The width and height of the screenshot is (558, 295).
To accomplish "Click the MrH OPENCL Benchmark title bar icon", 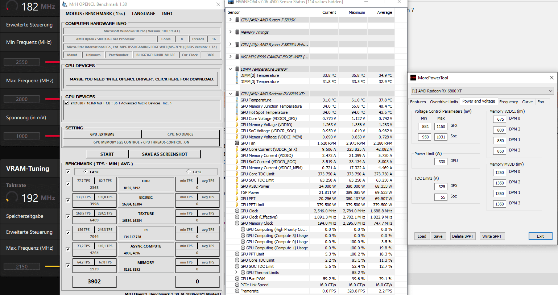I will (65, 4).
